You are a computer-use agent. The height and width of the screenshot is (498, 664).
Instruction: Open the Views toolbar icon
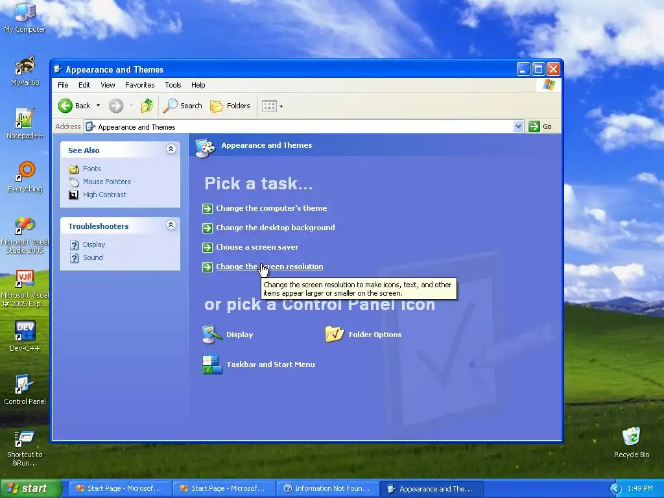269,106
